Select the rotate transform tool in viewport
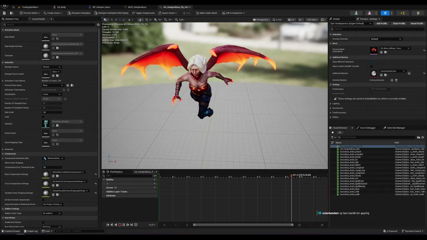The width and height of the screenshot is (427, 240). (x=120, y=20)
